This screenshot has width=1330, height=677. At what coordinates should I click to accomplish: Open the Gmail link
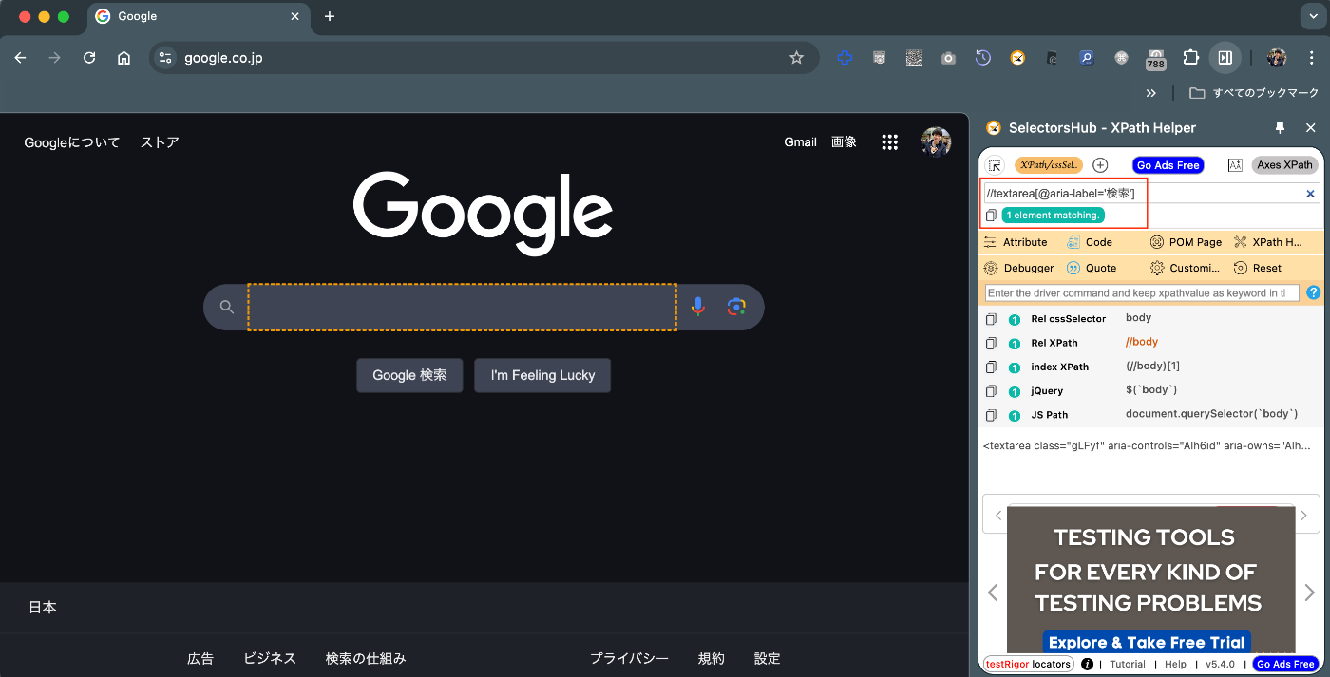coord(800,142)
